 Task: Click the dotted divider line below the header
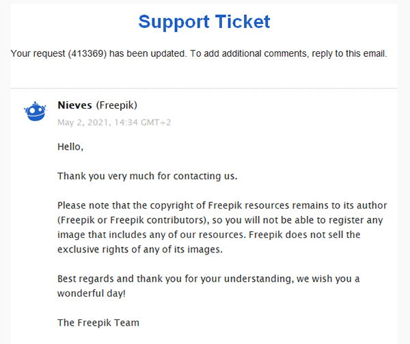pos(204,88)
